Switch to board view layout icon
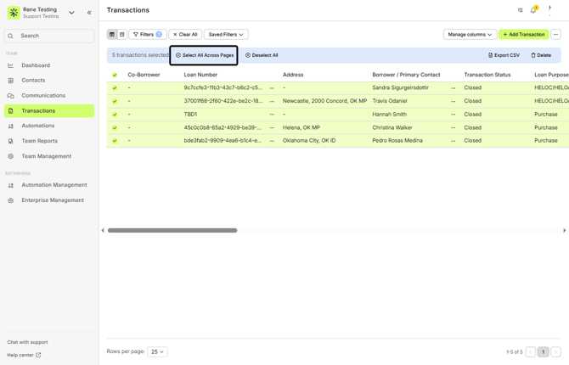This screenshot has width=569, height=365. 122,35
